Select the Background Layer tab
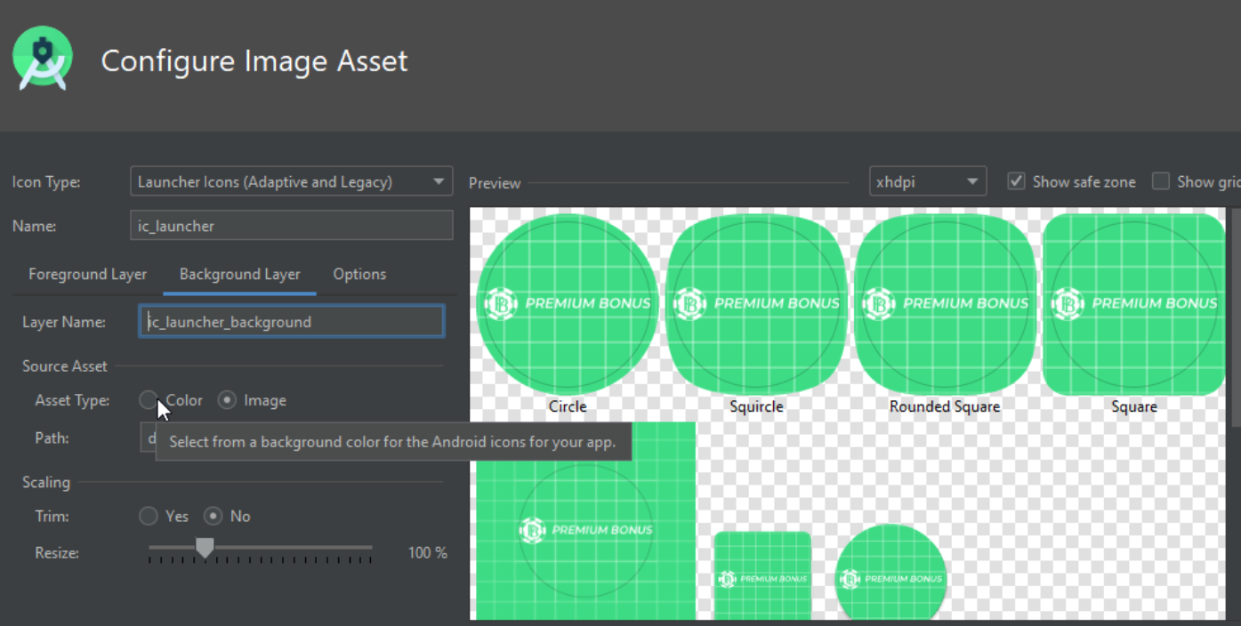The width and height of the screenshot is (1241, 626). [x=239, y=274]
